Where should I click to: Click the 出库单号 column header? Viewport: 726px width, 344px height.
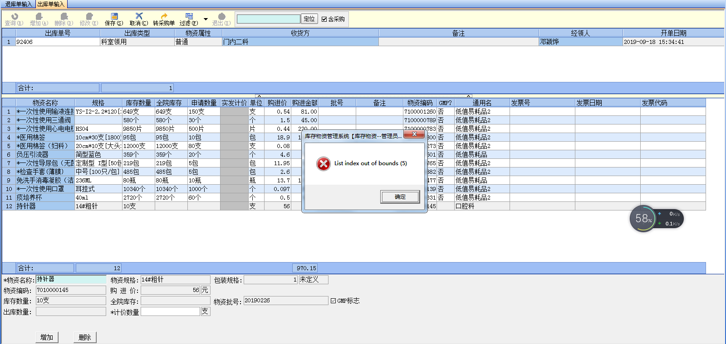pyautogui.click(x=58, y=33)
